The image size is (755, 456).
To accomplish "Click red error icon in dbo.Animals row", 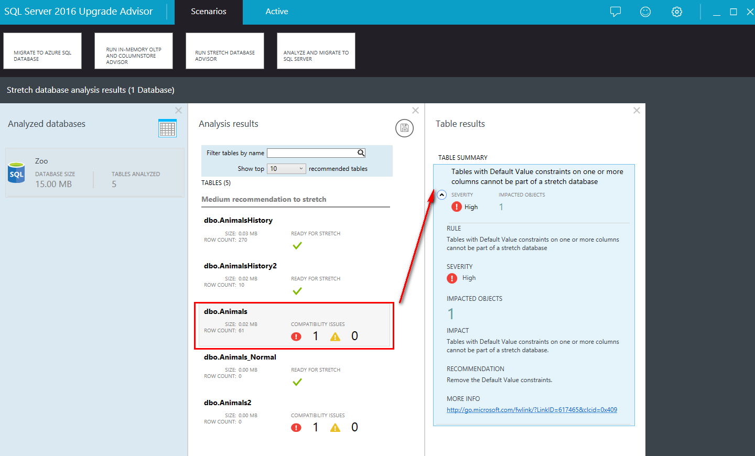I will click(x=296, y=336).
